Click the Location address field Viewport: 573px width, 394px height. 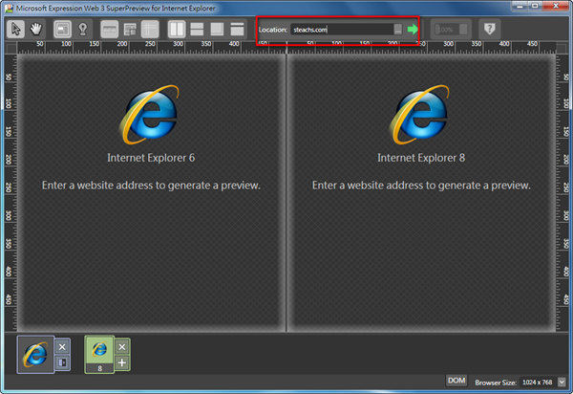[342, 30]
